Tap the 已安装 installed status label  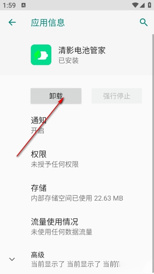69,61
